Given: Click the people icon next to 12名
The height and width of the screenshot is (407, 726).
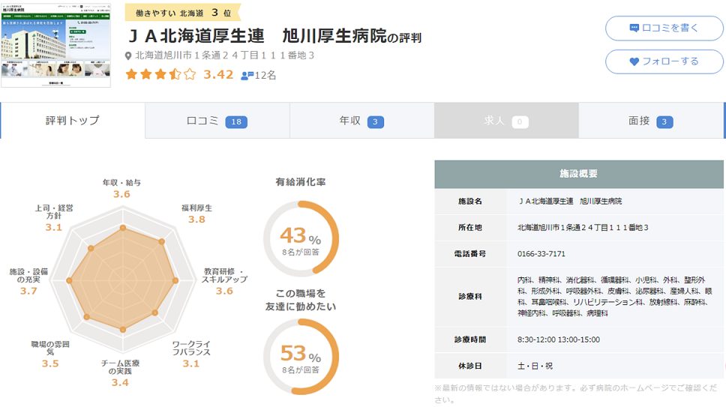Looking at the screenshot, I should pos(247,75).
